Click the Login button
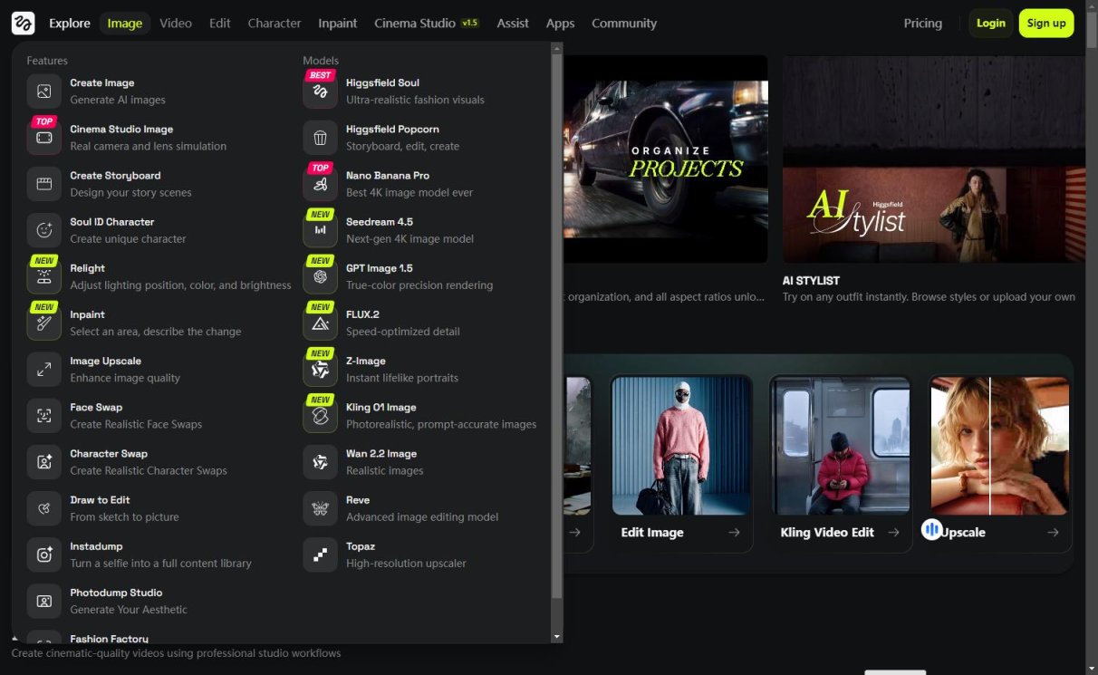This screenshot has height=675, width=1098. 990,24
